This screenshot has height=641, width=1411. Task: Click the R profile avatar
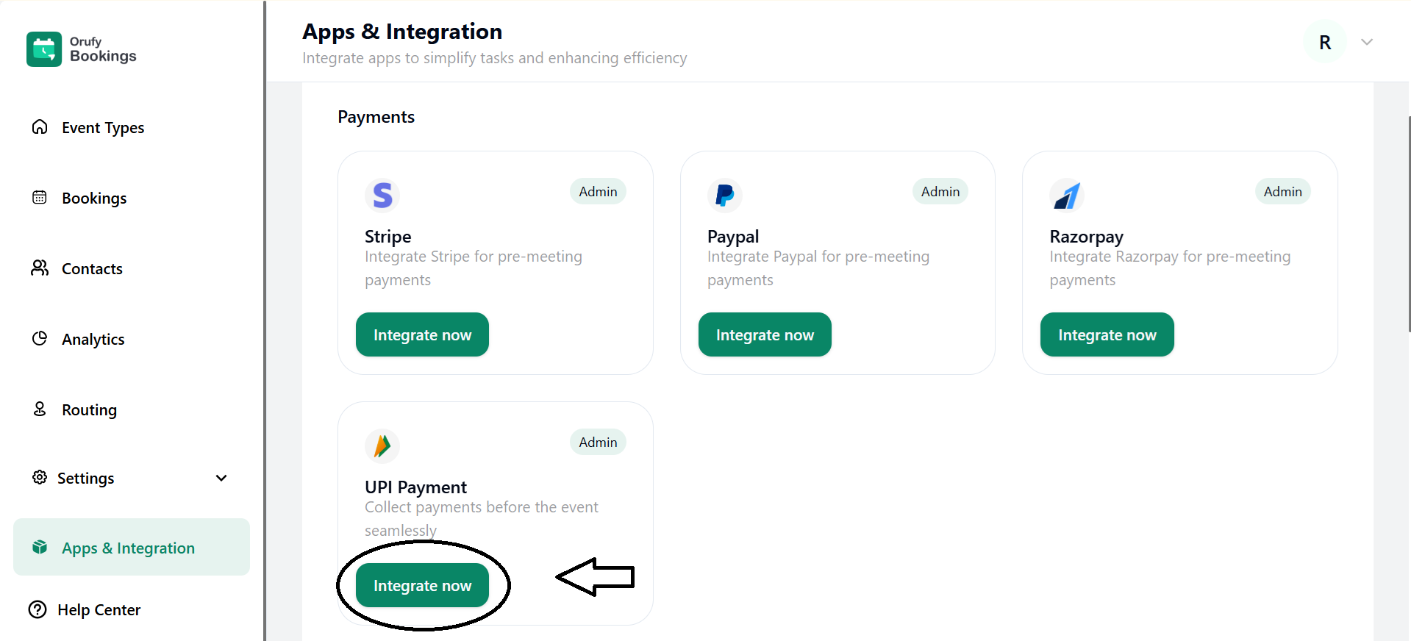click(x=1324, y=42)
